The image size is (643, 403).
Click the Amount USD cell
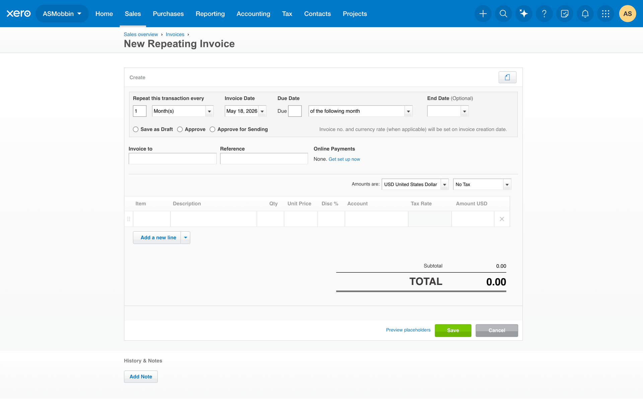[x=473, y=219]
